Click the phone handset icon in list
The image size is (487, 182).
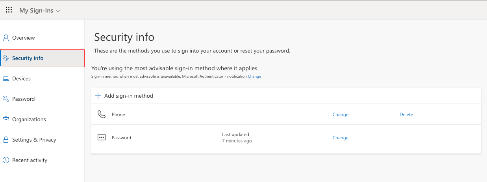point(102,115)
